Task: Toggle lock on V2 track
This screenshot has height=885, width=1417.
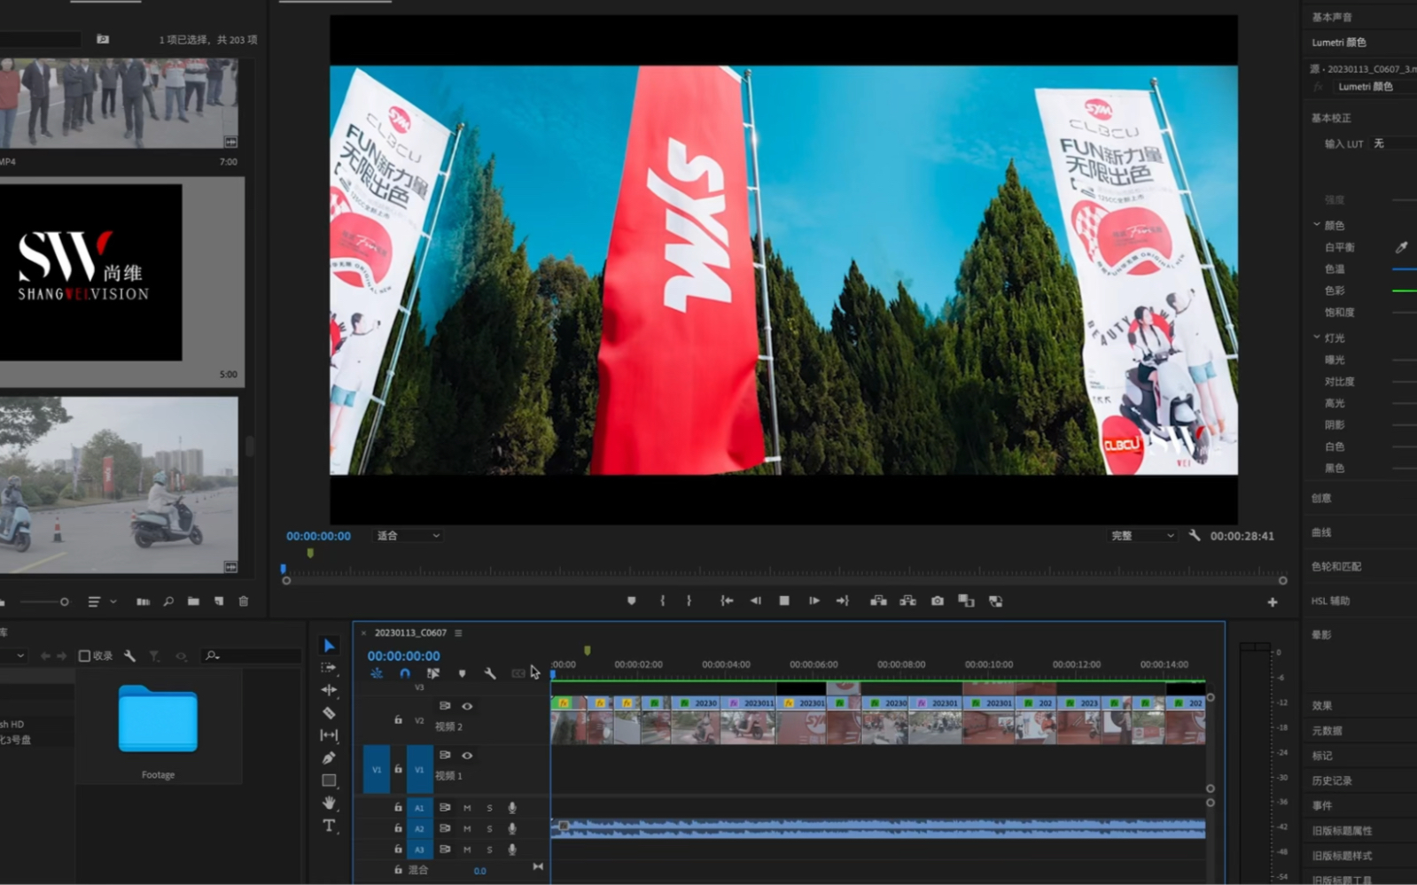Action: pyautogui.click(x=398, y=719)
